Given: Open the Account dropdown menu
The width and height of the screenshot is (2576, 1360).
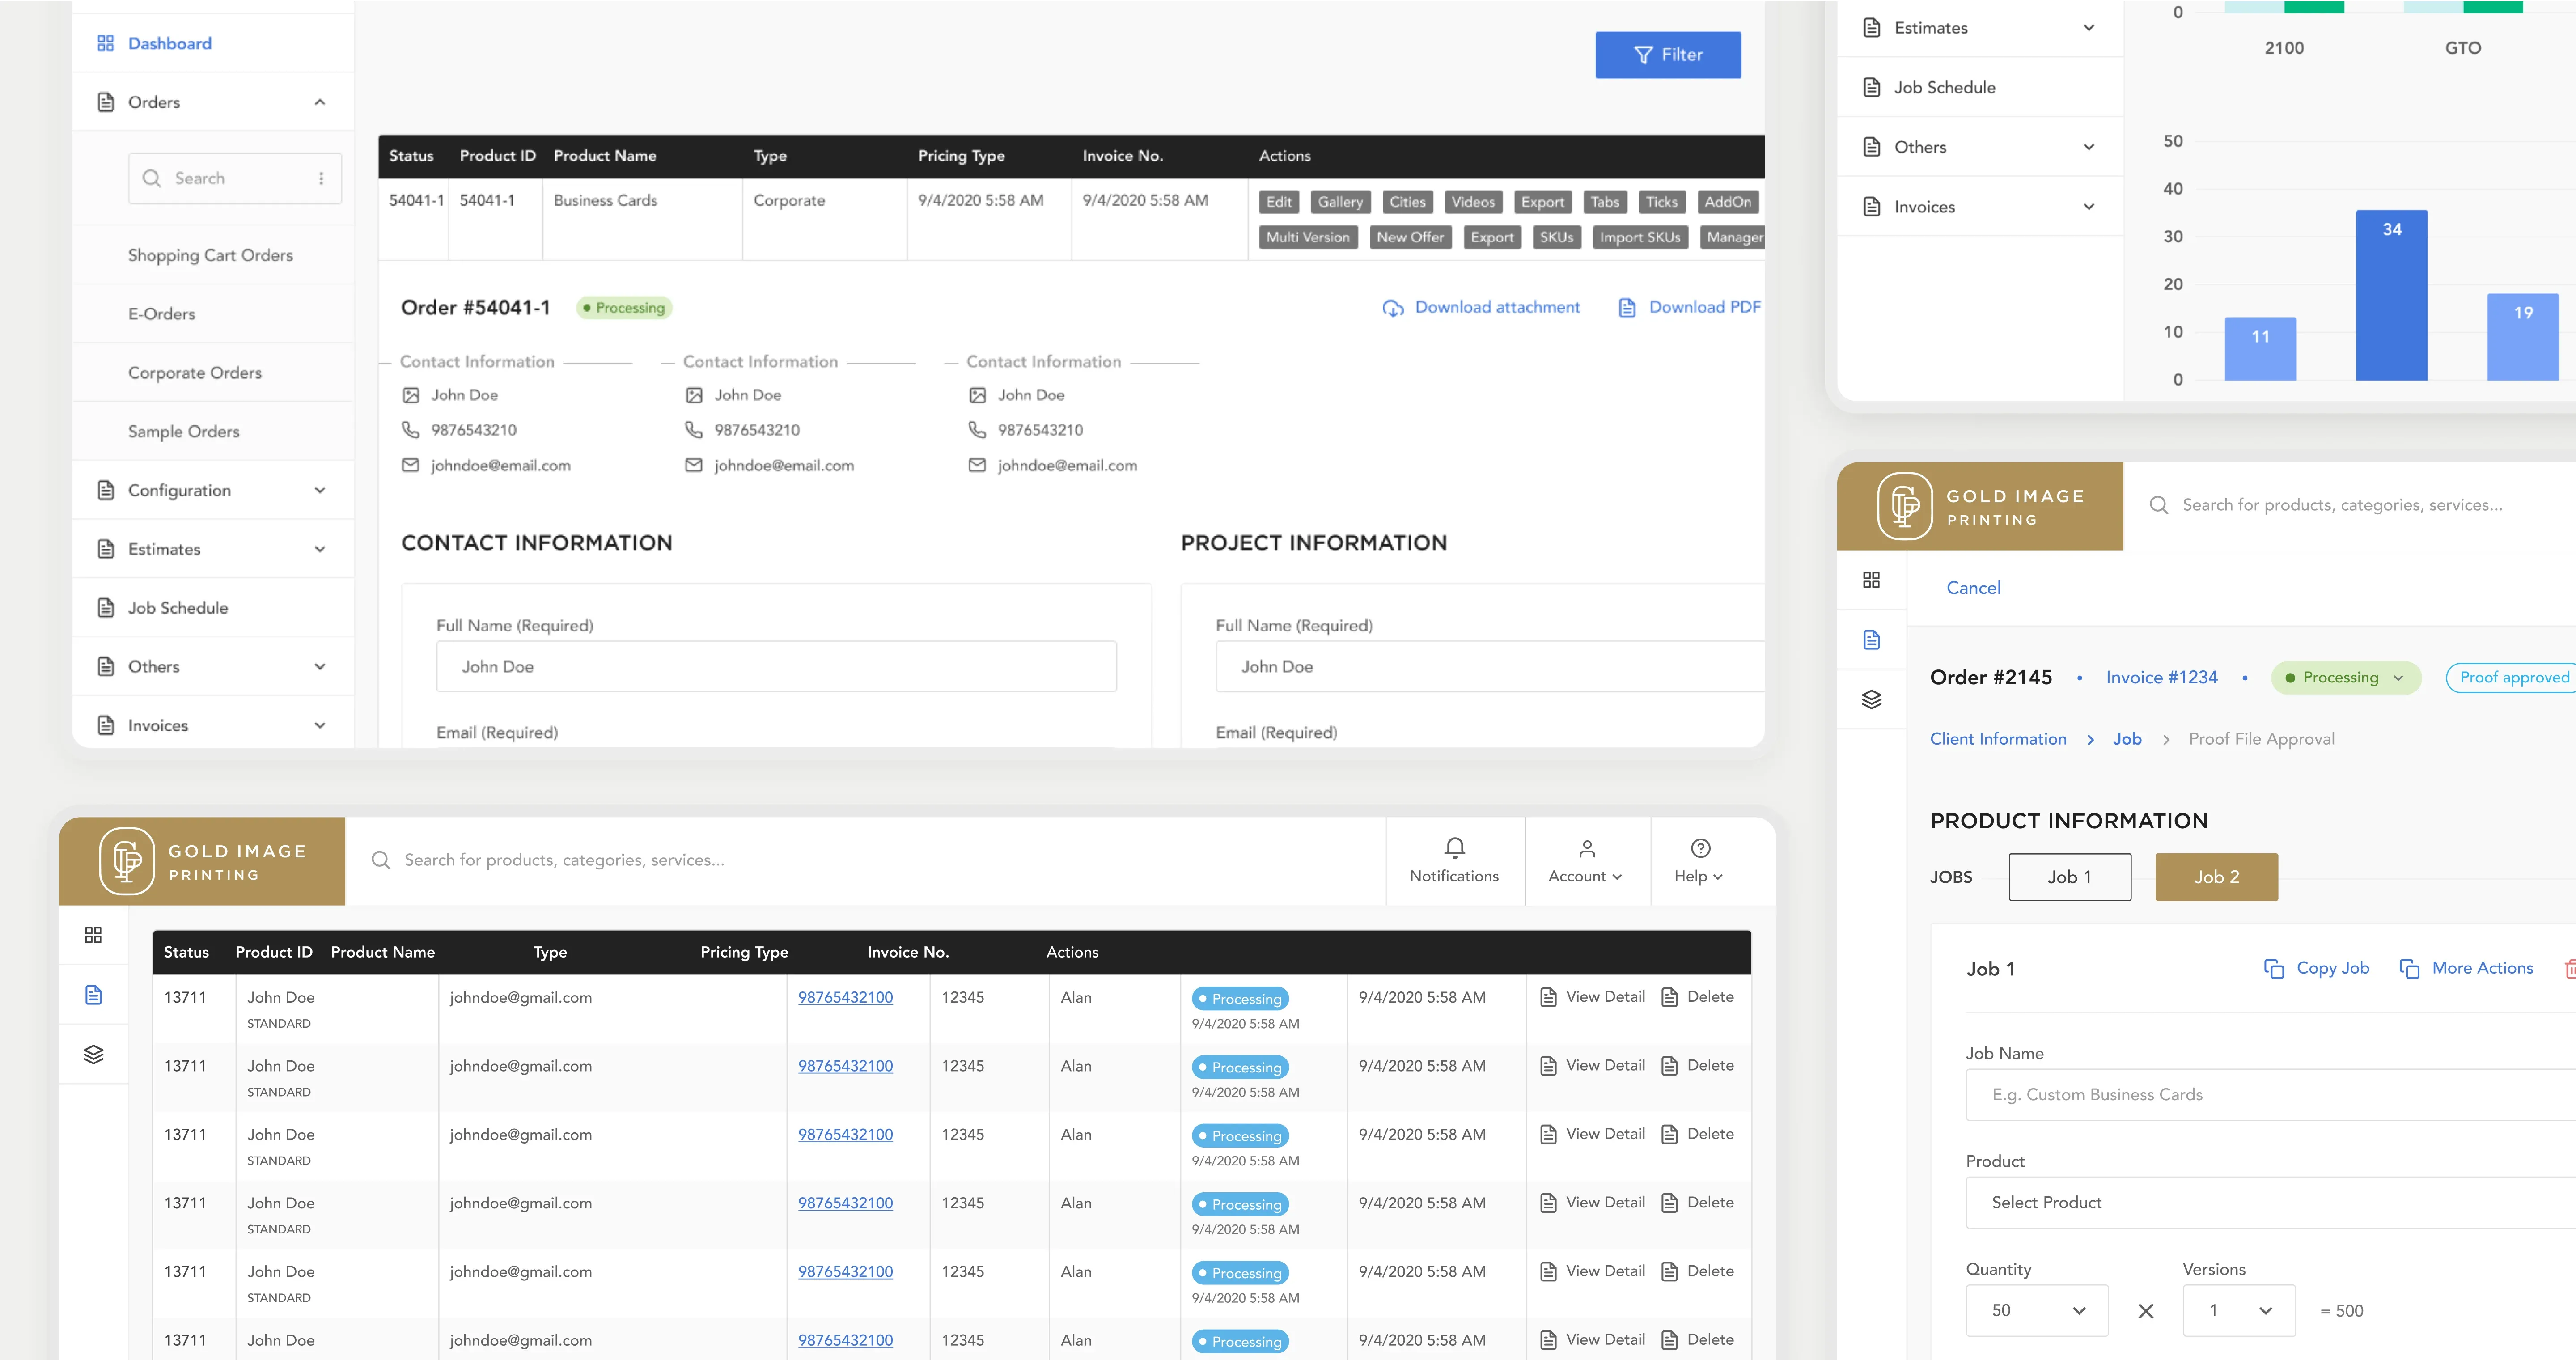Looking at the screenshot, I should [x=1585, y=862].
